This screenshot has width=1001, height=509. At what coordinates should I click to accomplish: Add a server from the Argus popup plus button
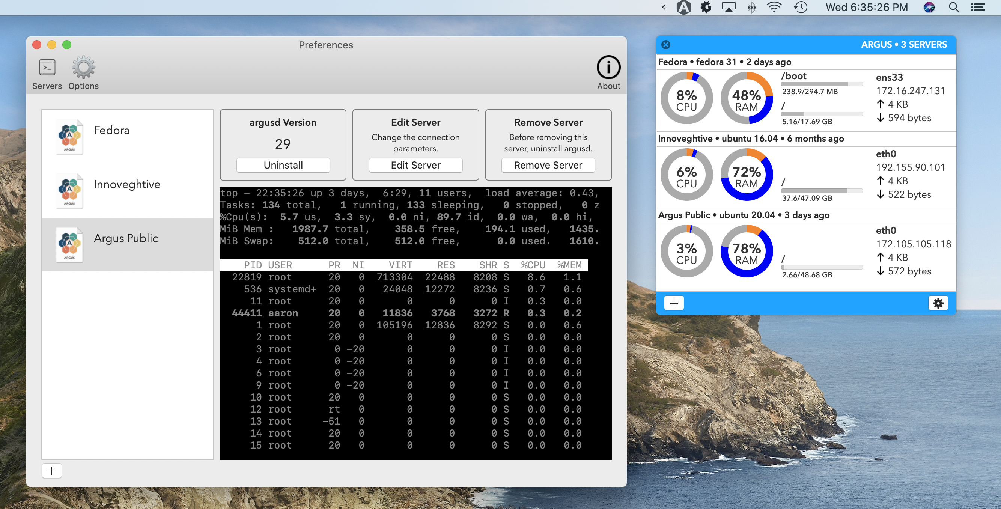(x=674, y=303)
